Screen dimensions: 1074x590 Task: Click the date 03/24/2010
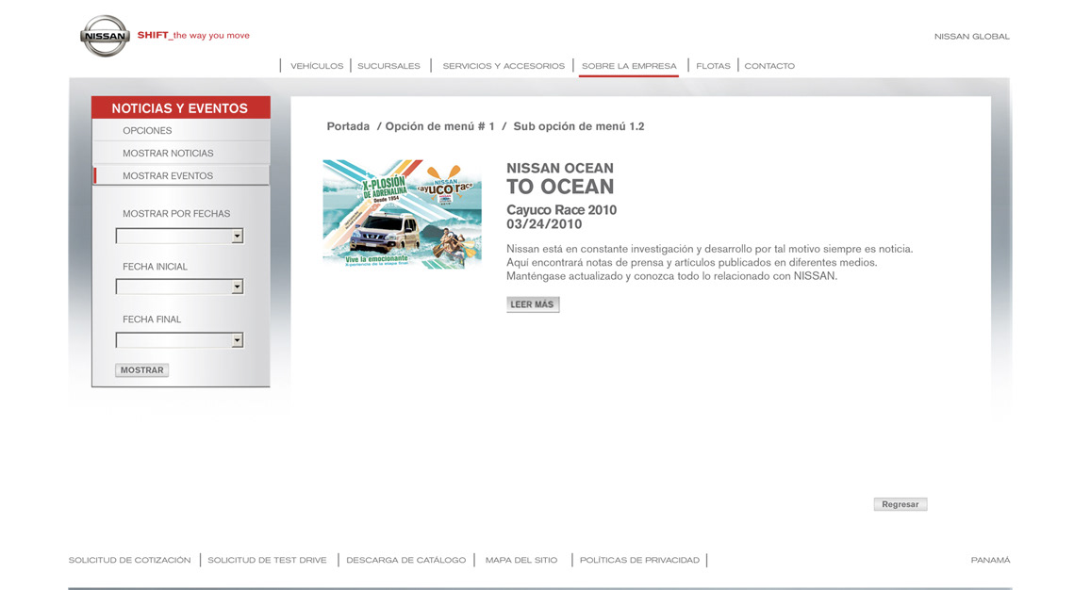[x=544, y=224]
